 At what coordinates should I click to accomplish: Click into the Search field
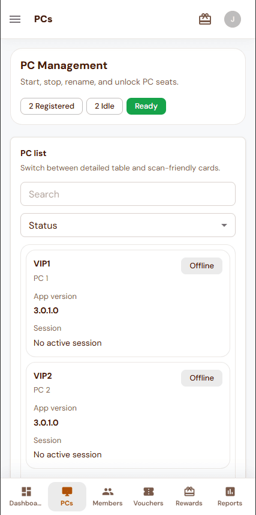click(128, 194)
